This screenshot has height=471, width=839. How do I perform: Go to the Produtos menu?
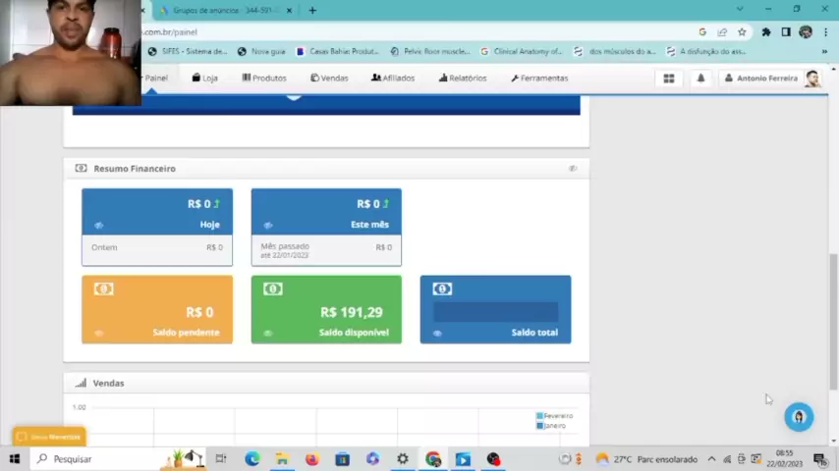tap(264, 78)
